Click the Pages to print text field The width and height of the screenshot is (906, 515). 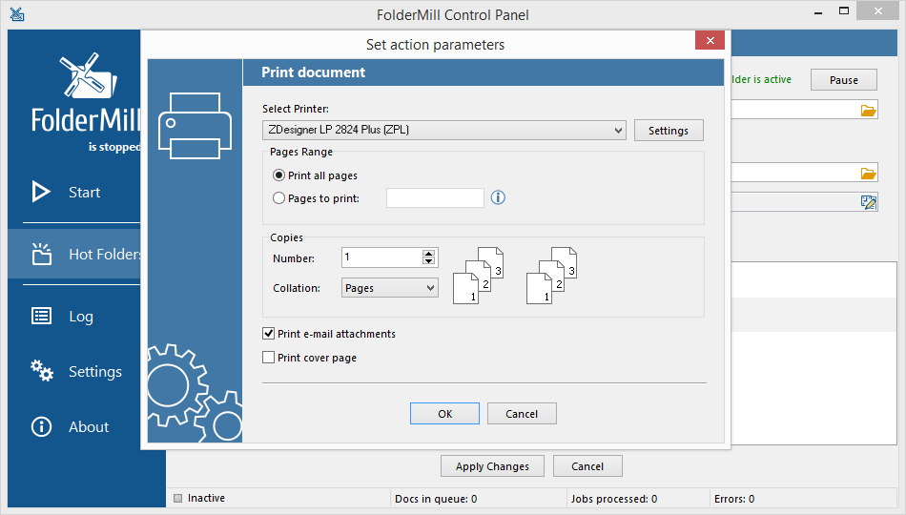tap(435, 197)
